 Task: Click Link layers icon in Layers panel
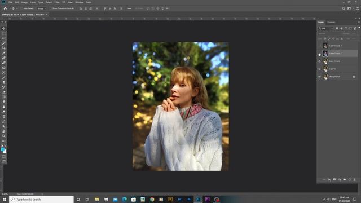point(324,179)
